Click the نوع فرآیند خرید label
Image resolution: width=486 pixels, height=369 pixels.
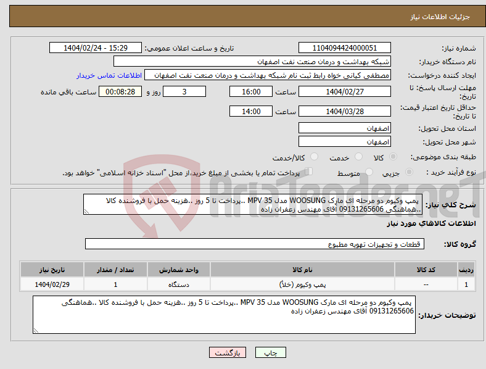(451, 172)
